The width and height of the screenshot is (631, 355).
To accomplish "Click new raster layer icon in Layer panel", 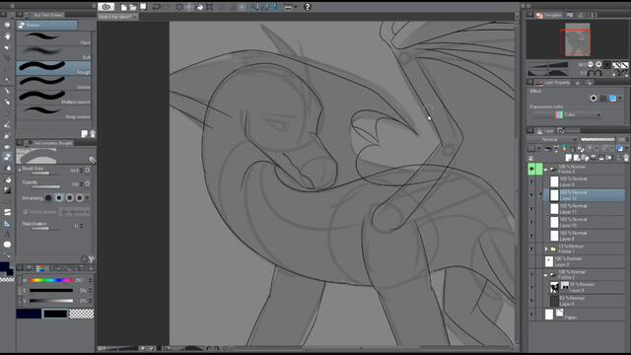I will pos(569,158).
